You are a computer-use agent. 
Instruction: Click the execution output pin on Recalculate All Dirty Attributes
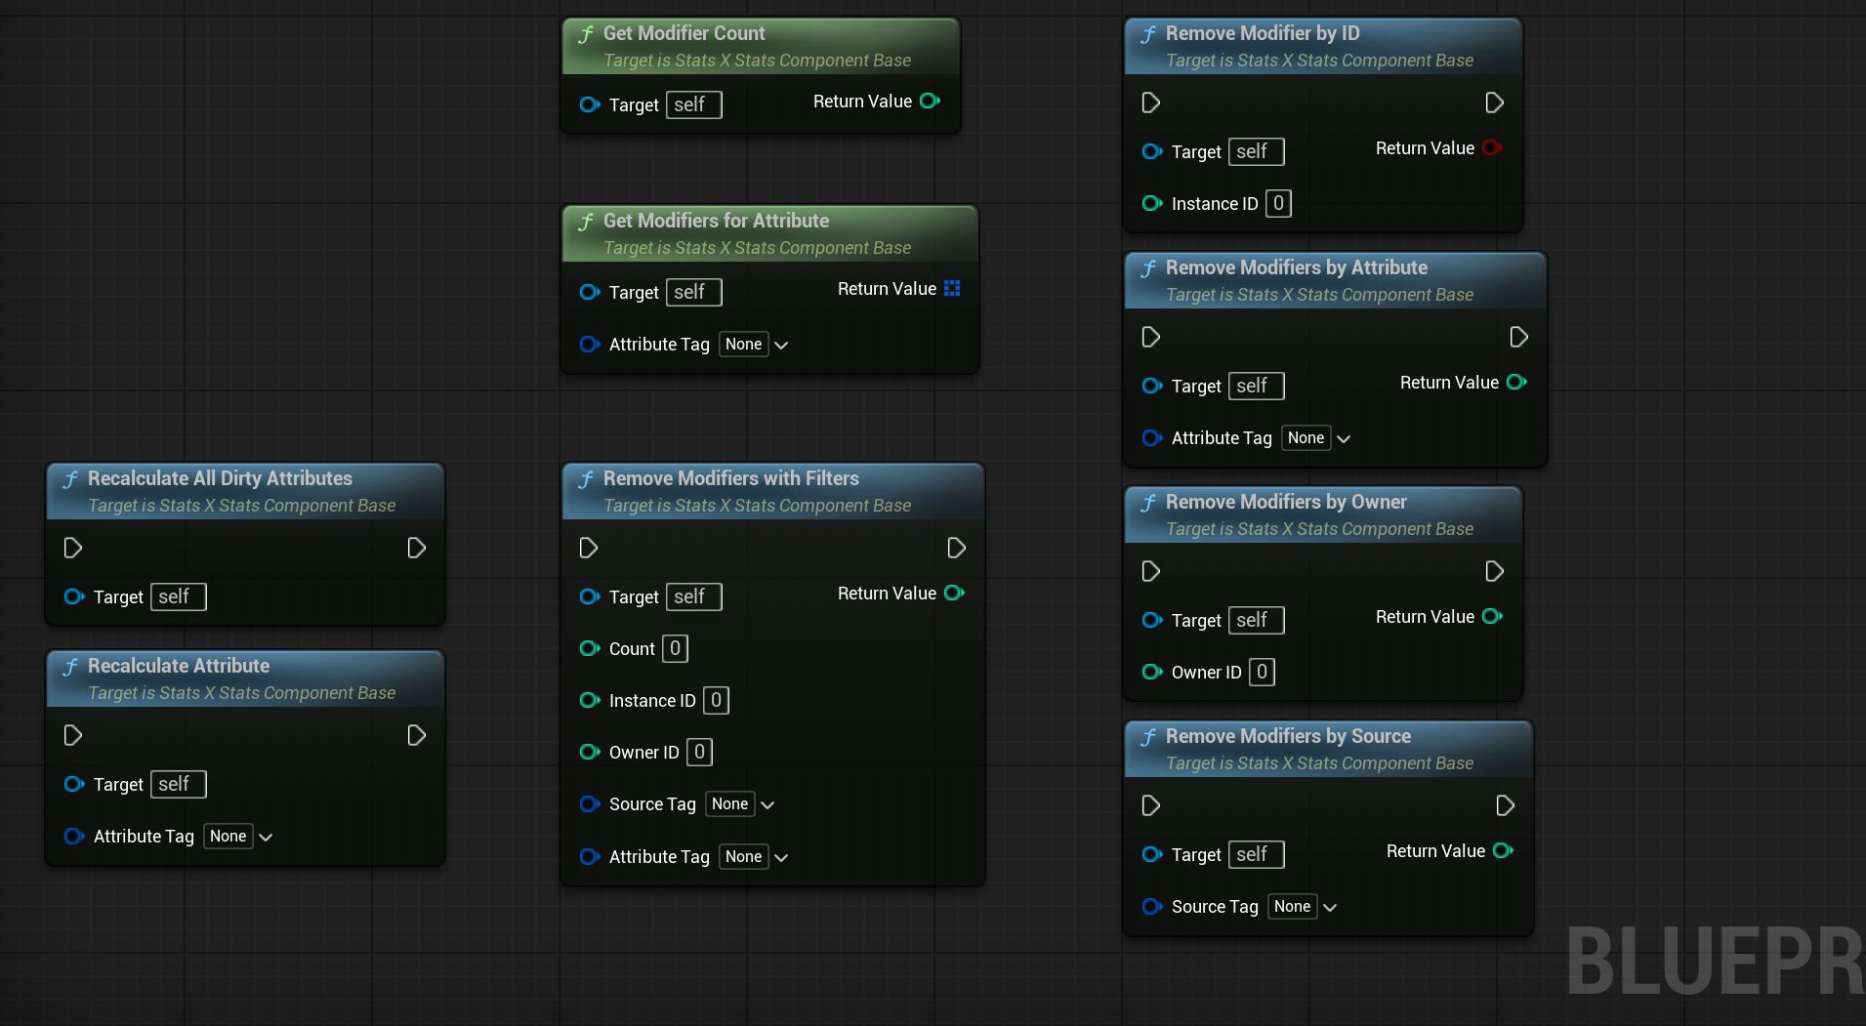416,548
